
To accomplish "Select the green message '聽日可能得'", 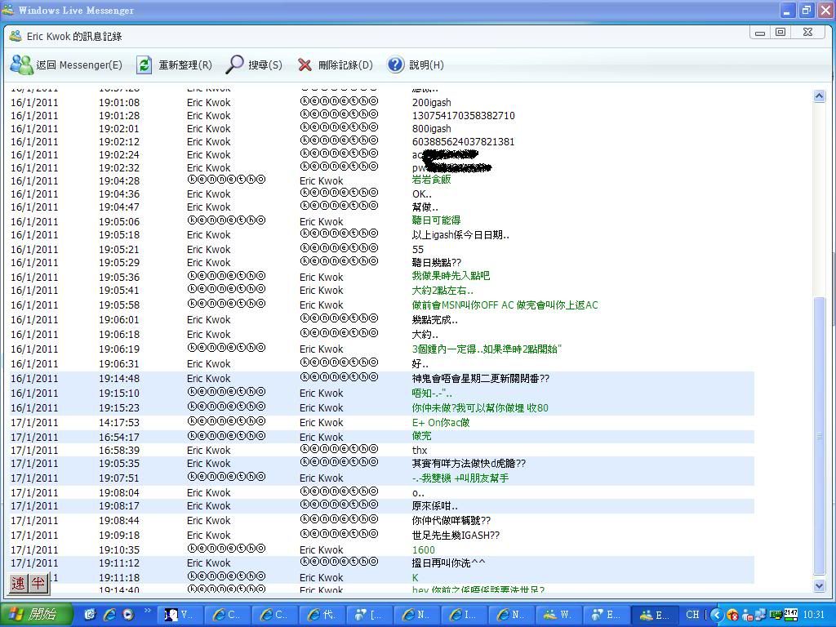I will pyautogui.click(x=436, y=220).
